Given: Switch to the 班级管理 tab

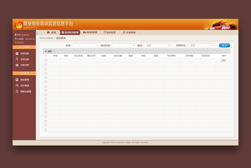Looking at the screenshot, I should pos(90,32).
